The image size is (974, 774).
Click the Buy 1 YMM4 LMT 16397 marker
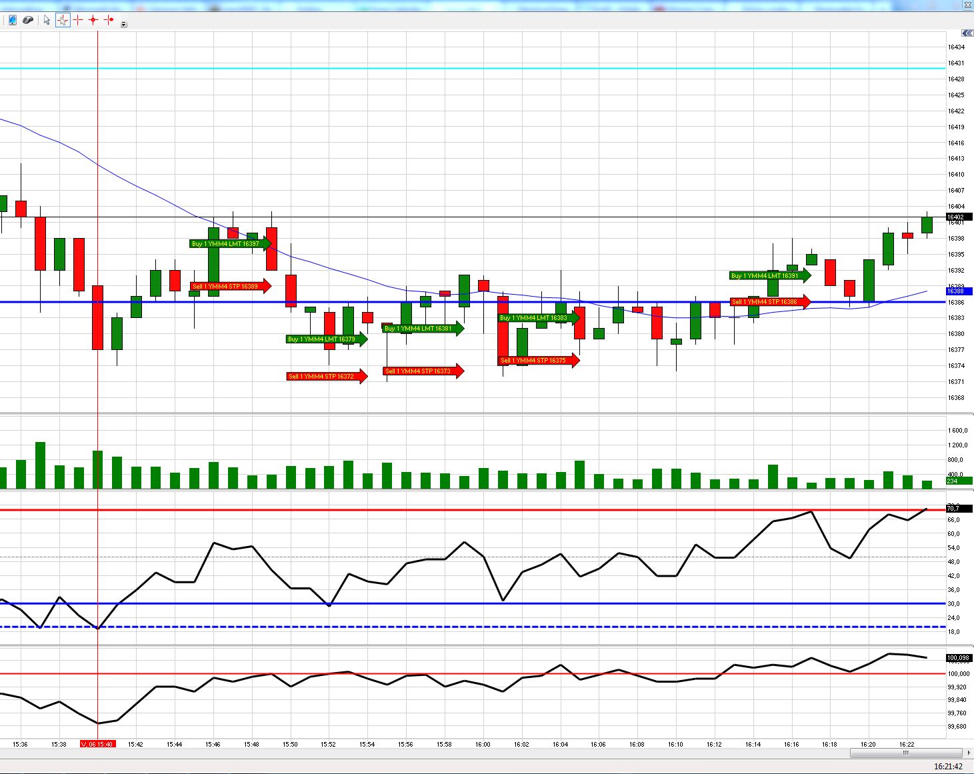coord(231,244)
